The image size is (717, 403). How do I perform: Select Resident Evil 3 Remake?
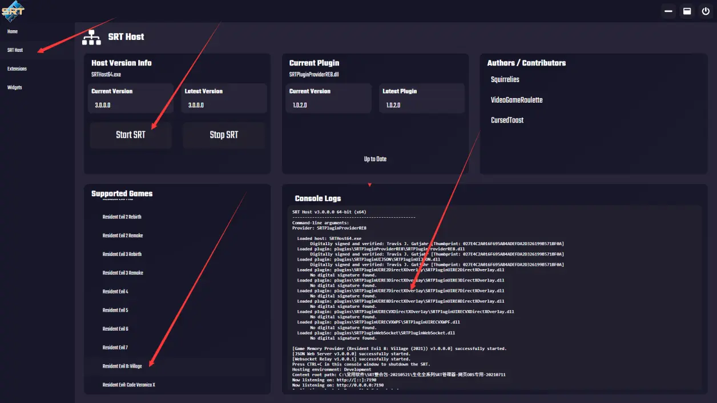coord(123,273)
